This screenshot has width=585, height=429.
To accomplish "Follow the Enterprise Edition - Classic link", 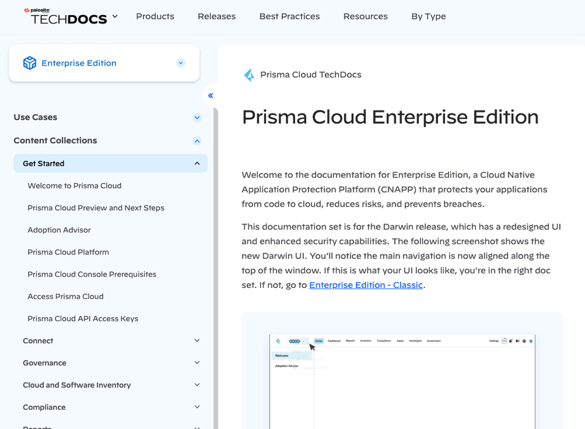I will click(x=365, y=285).
